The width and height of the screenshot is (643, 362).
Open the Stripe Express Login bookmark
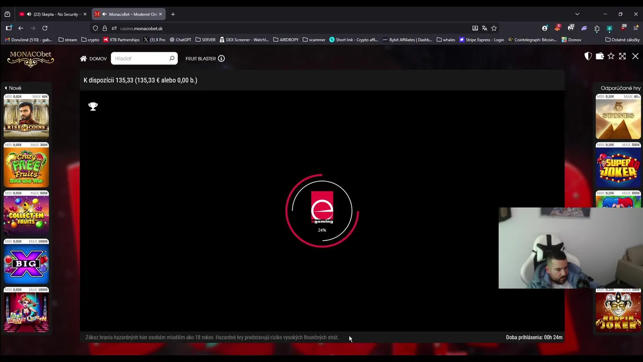pos(481,40)
